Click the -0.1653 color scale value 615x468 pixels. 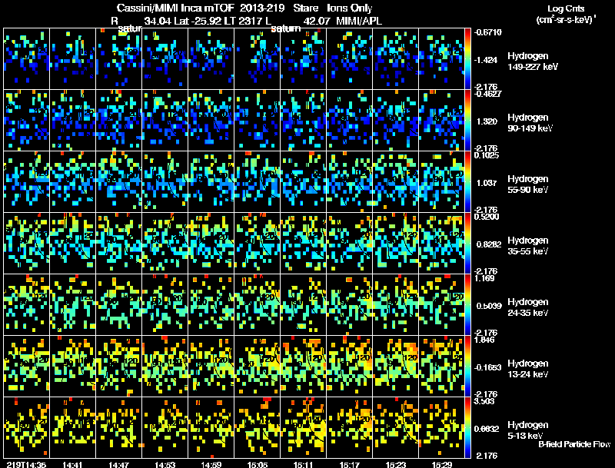point(487,367)
